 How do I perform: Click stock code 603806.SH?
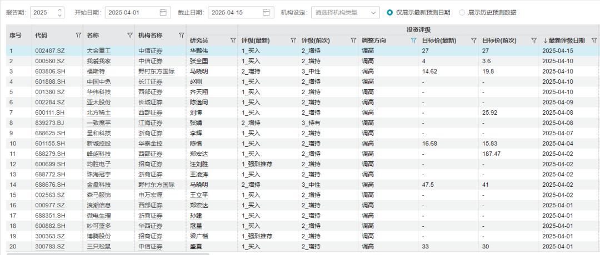(50, 72)
